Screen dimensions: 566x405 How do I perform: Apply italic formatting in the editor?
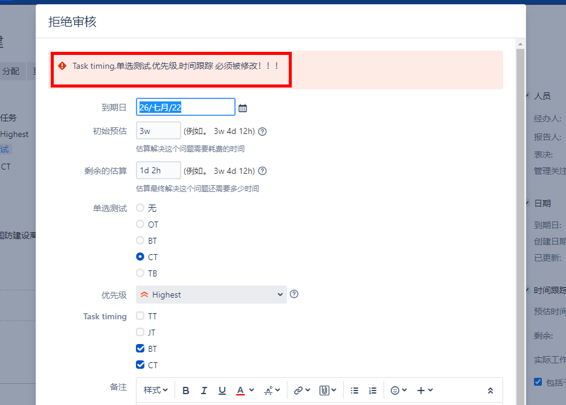point(204,391)
